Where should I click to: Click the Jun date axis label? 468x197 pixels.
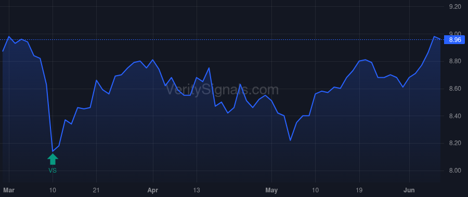(409, 190)
